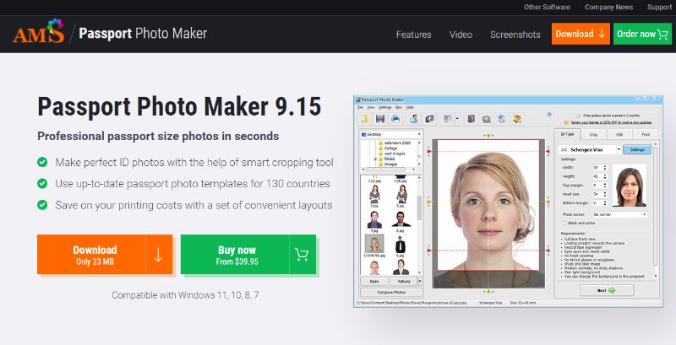Screen dimensions: 676x345
Task: Click the Other Software link
Action: [547, 8]
